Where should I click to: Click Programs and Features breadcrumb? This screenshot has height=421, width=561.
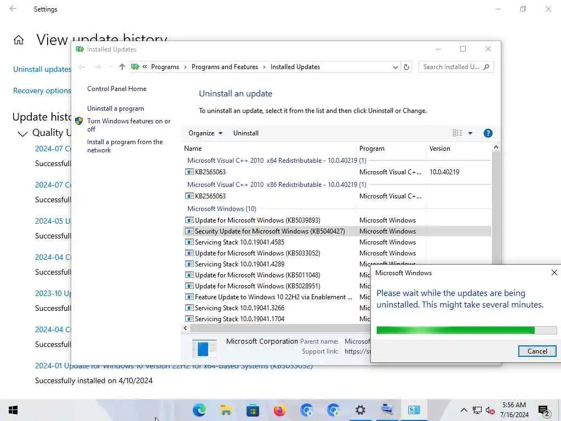pyautogui.click(x=225, y=67)
